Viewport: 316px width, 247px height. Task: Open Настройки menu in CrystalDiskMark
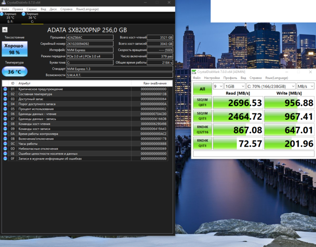tap(212, 78)
